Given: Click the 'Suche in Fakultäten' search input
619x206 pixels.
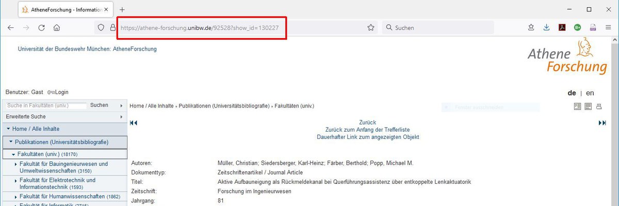Looking at the screenshot, I should pos(46,105).
